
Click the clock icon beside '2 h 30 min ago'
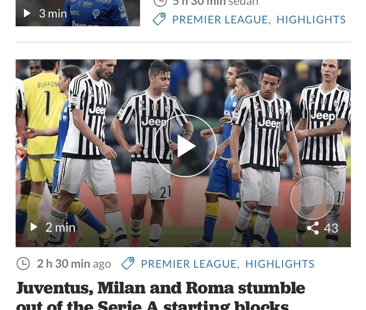point(23,264)
